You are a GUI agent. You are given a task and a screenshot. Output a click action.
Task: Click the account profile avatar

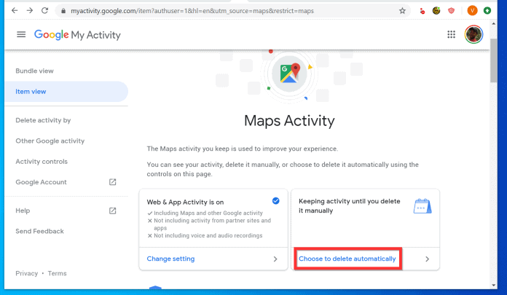click(x=473, y=35)
